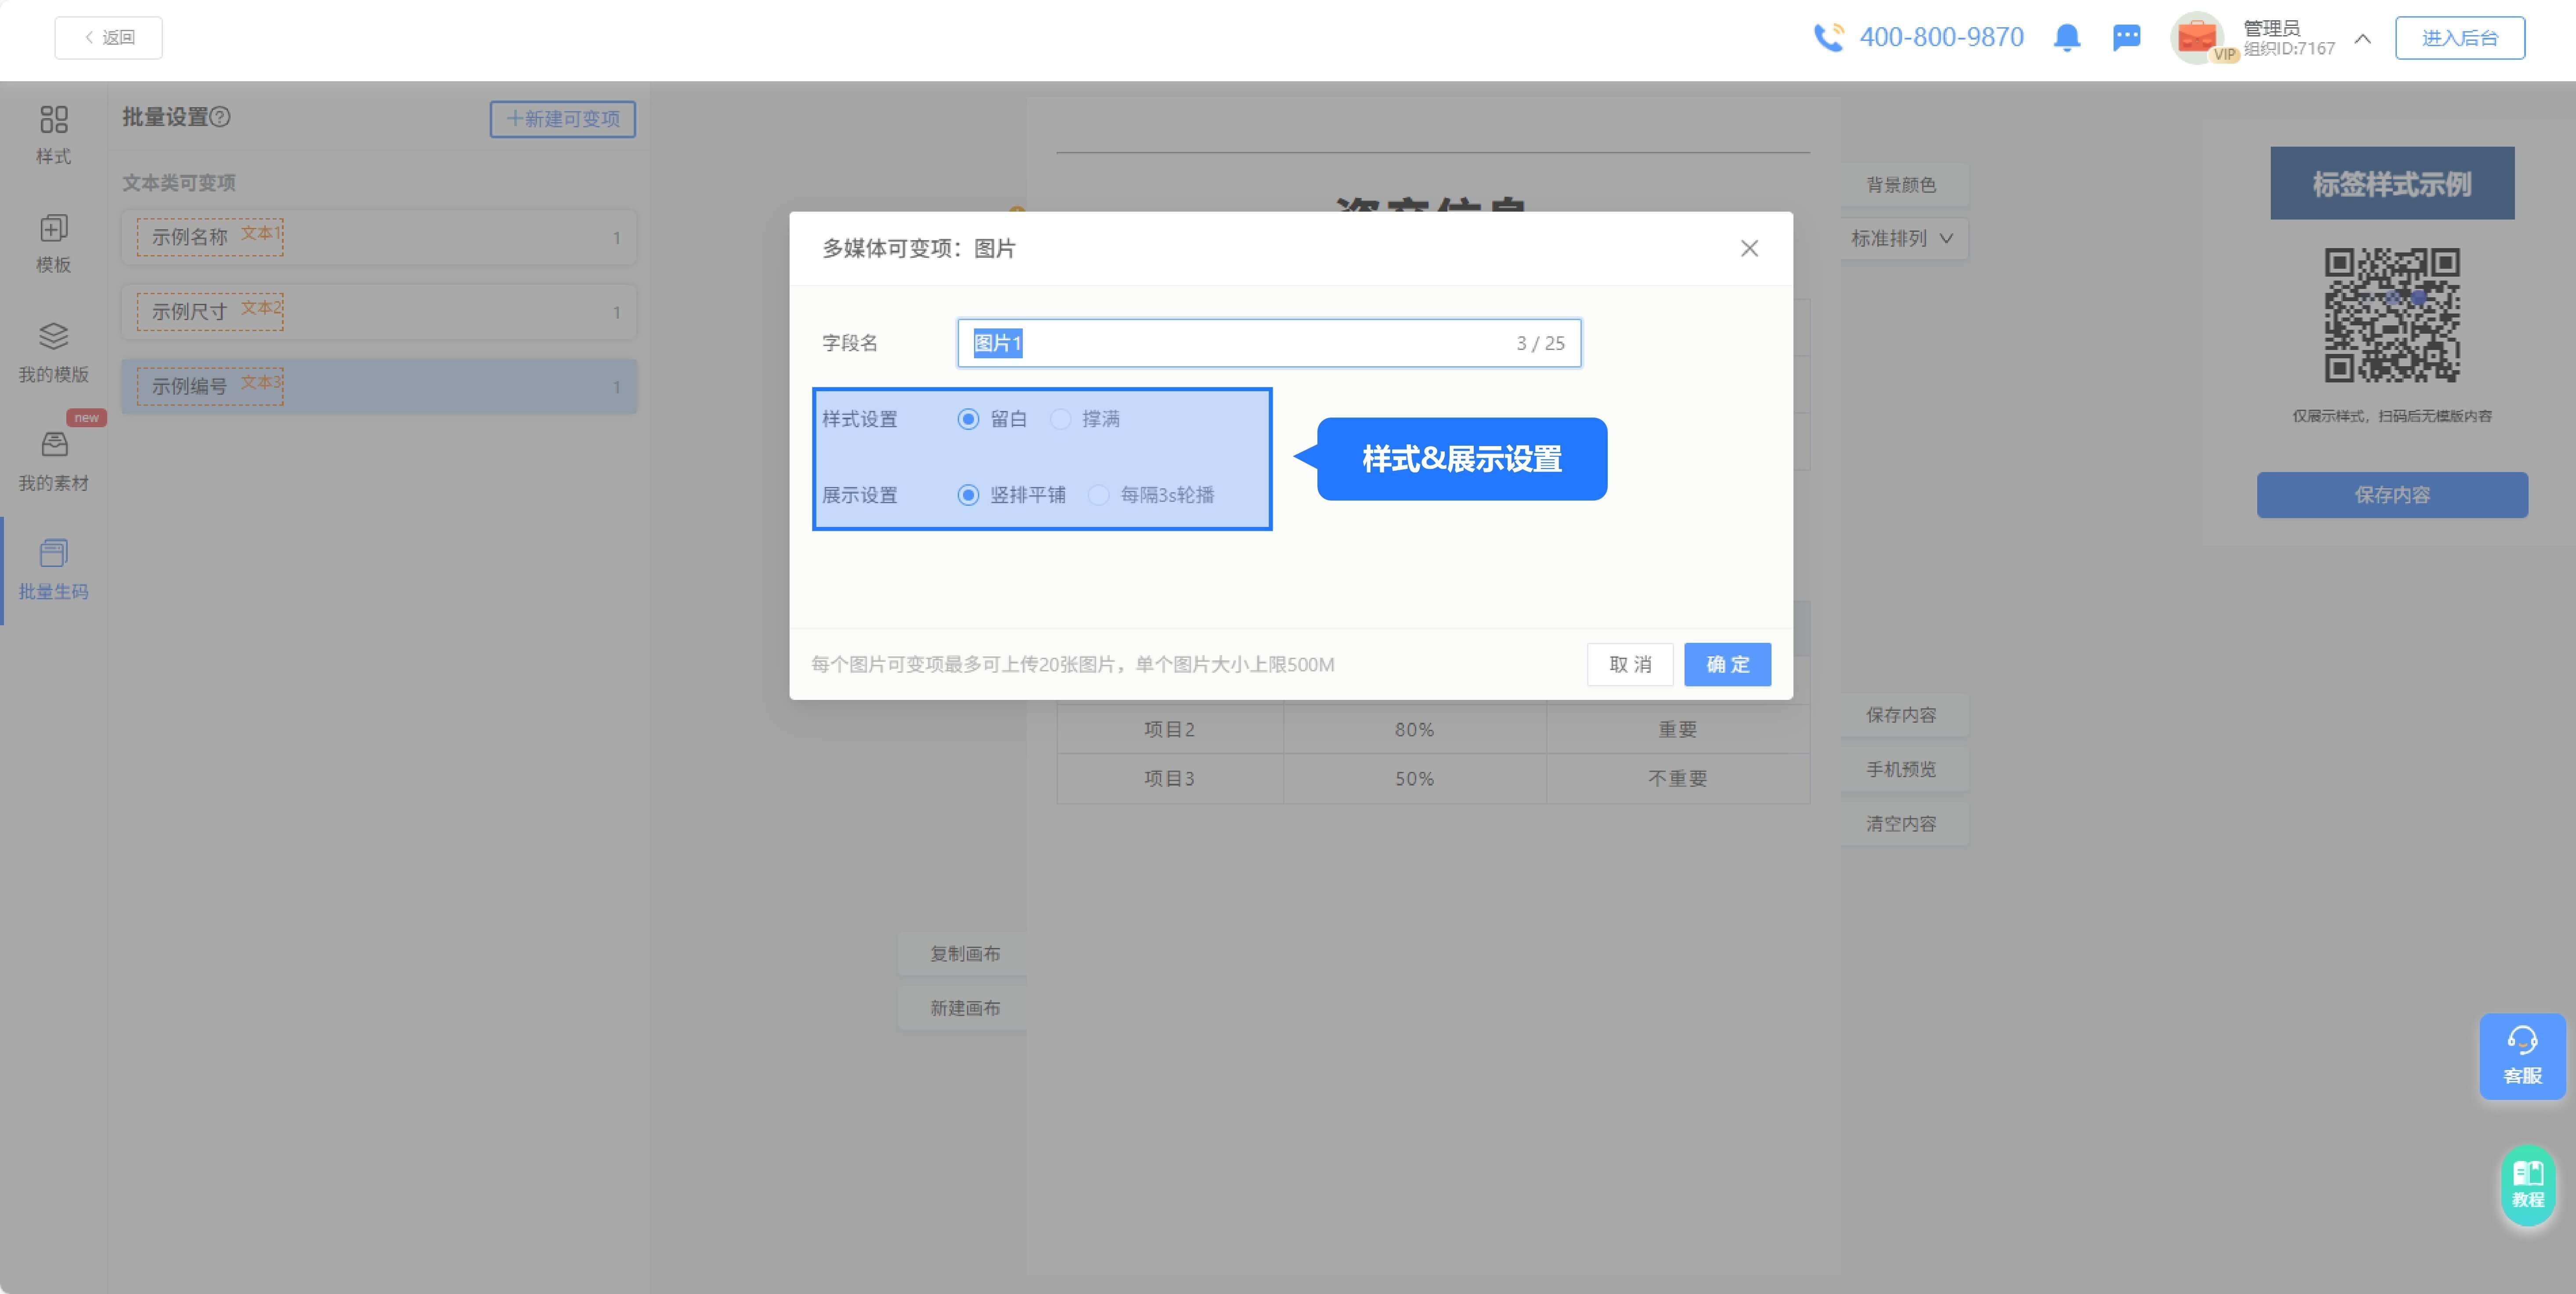Select the 撑满 style option
This screenshot has width=2576, height=1294.
[x=1061, y=419]
